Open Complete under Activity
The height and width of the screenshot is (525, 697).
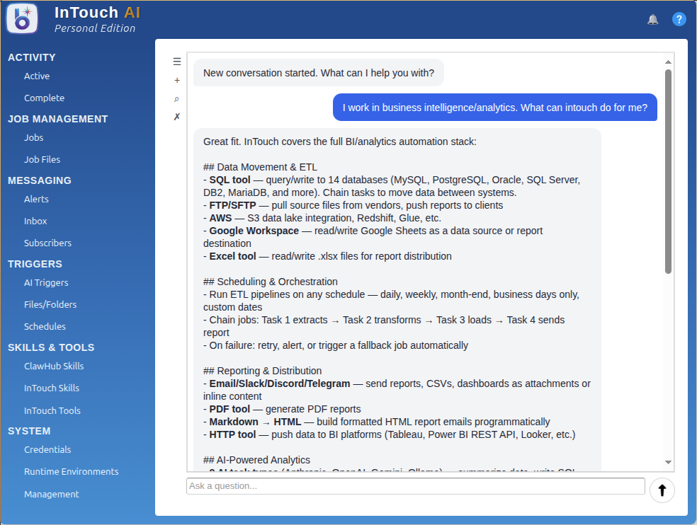tap(44, 98)
